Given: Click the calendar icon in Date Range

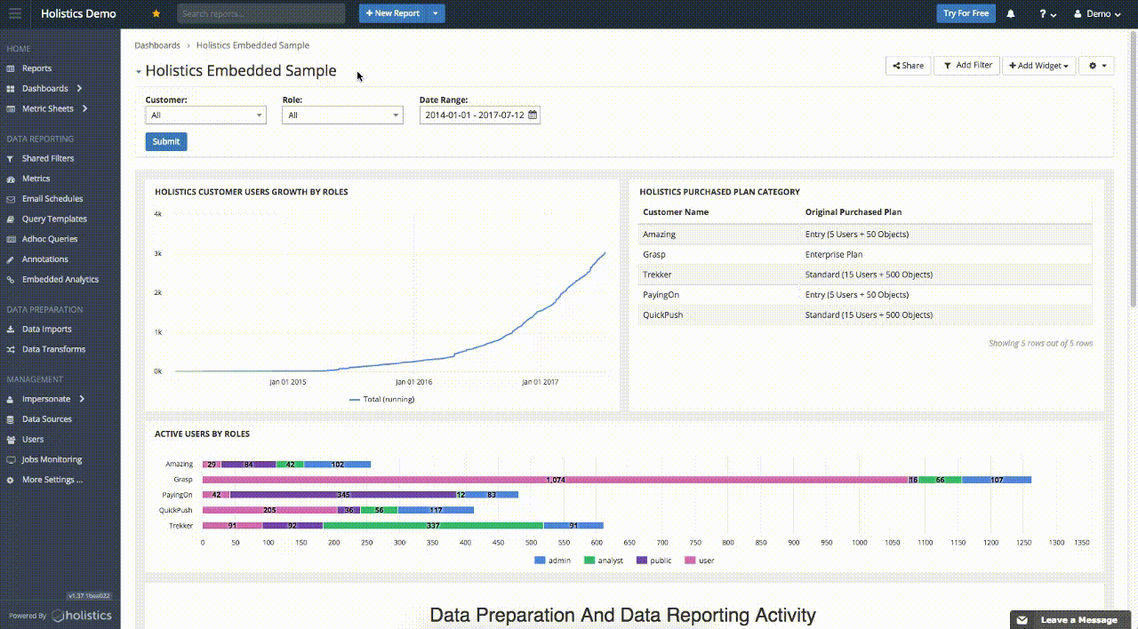Looking at the screenshot, I should pos(533,115).
